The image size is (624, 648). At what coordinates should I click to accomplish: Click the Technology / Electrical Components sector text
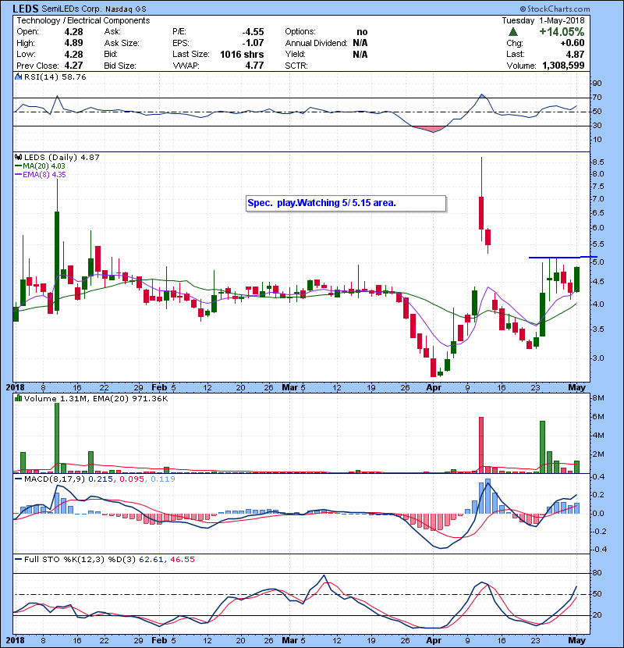coord(83,20)
